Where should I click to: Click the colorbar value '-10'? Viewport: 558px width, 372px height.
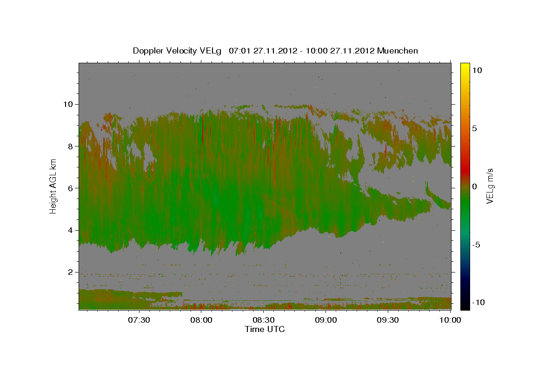[478, 302]
